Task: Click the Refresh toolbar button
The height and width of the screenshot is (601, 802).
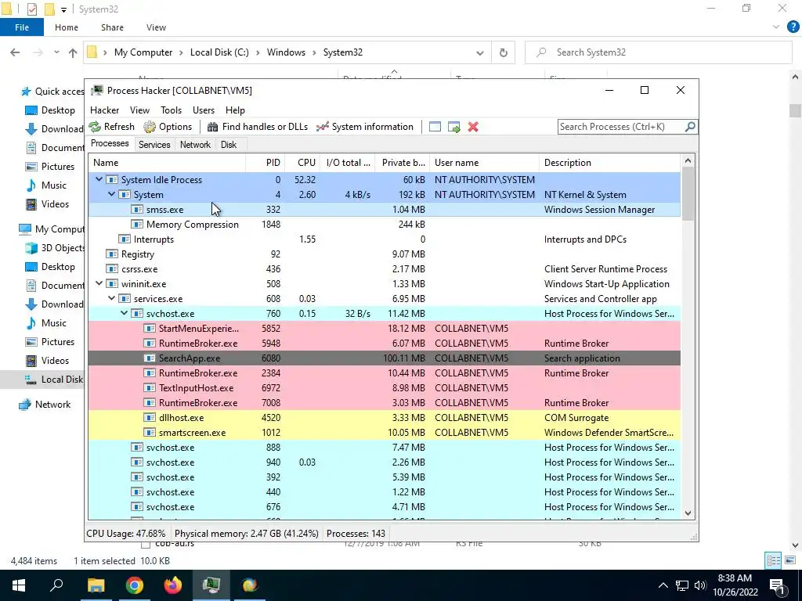Action: pyautogui.click(x=112, y=127)
